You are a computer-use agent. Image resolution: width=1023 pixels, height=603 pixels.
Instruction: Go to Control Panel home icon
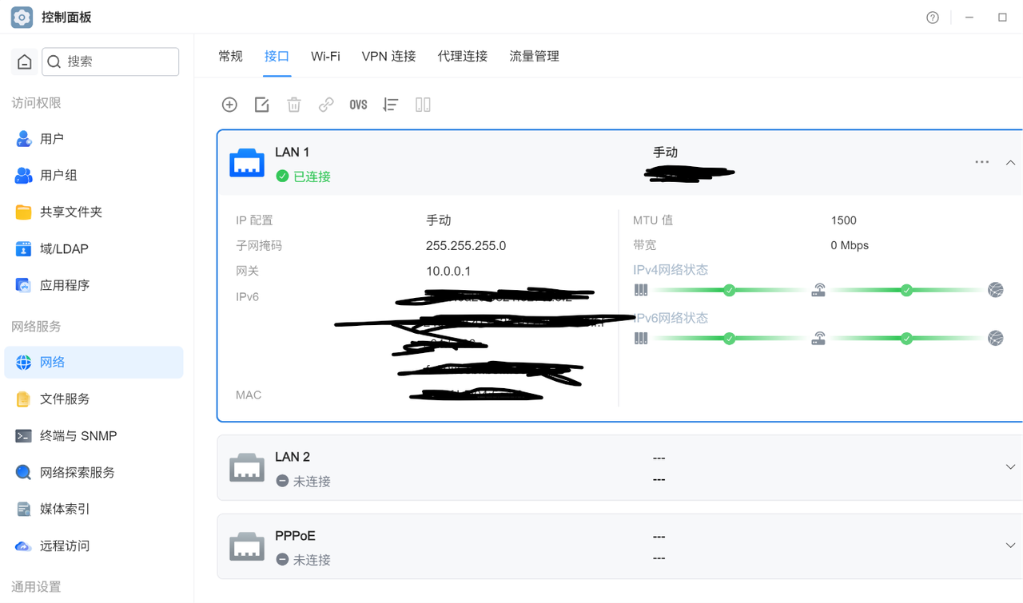coord(25,61)
